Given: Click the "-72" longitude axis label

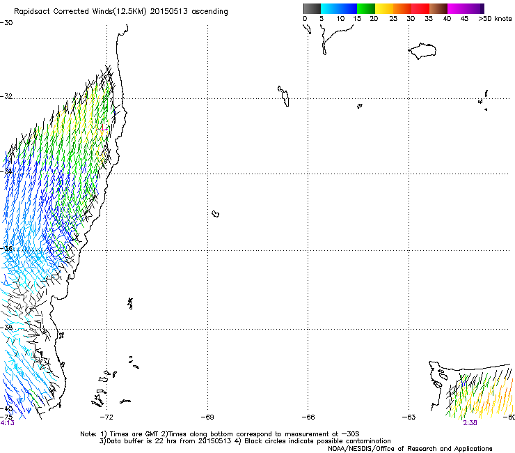Looking at the screenshot, I should (x=106, y=417).
